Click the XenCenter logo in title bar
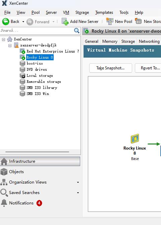The image size is (161, 225). pos(4,3)
